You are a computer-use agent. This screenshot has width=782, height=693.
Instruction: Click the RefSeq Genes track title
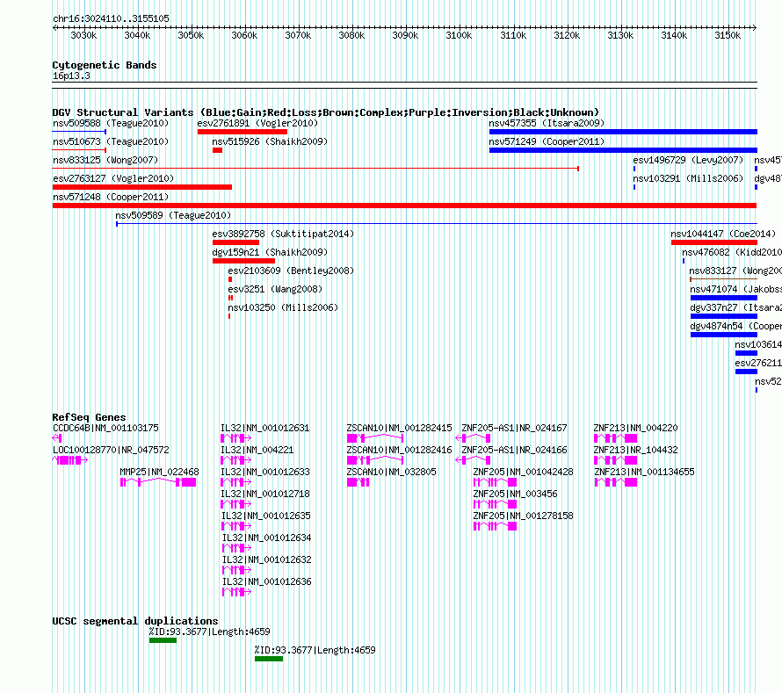(90, 417)
